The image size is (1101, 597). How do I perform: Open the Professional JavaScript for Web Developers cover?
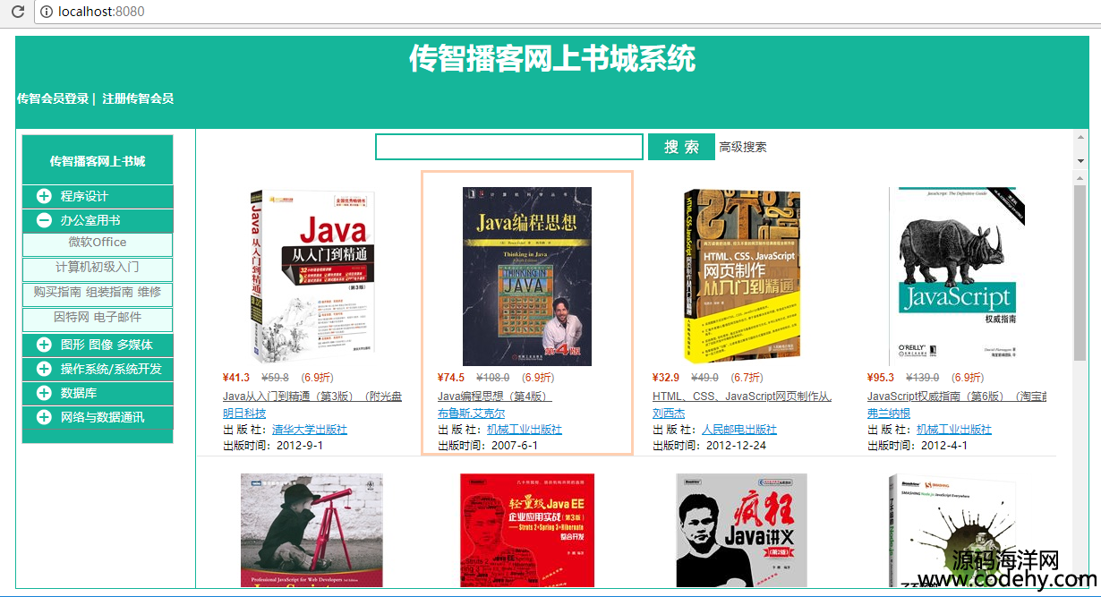click(x=312, y=530)
